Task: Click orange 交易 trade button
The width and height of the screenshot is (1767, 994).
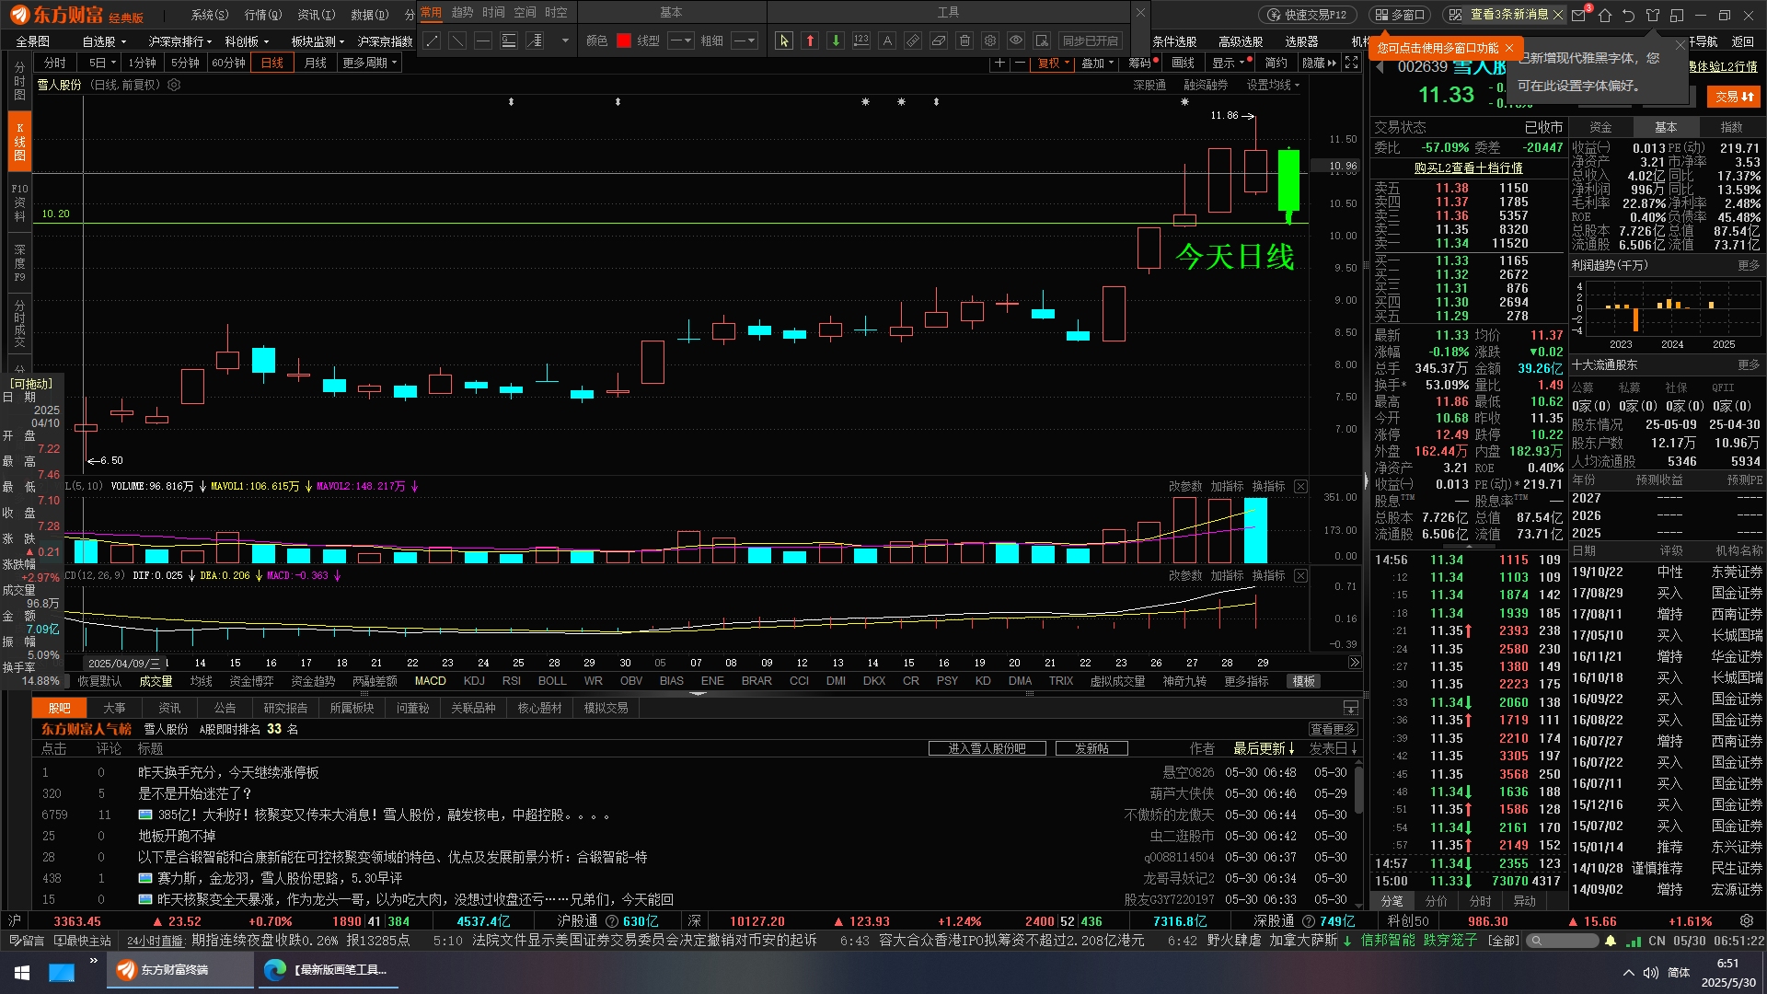Action: pyautogui.click(x=1734, y=97)
